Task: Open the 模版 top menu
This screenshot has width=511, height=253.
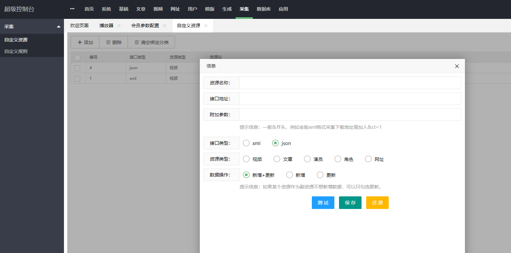Action: coord(210,9)
